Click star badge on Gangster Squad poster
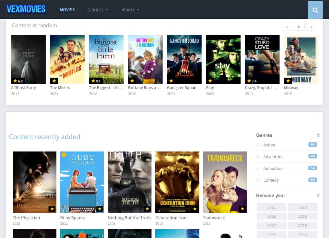Image resolution: width=329 pixels, height=238 pixels. tap(171, 81)
